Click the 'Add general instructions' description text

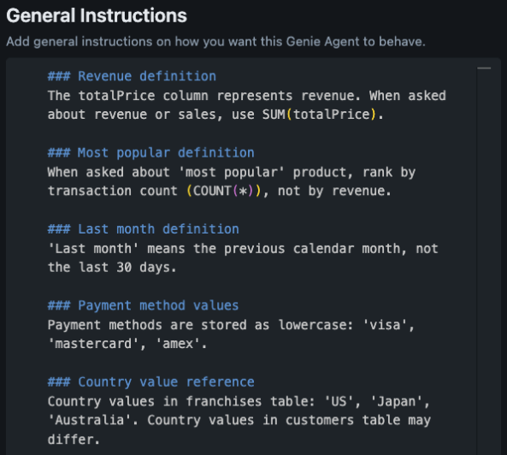coord(215,42)
